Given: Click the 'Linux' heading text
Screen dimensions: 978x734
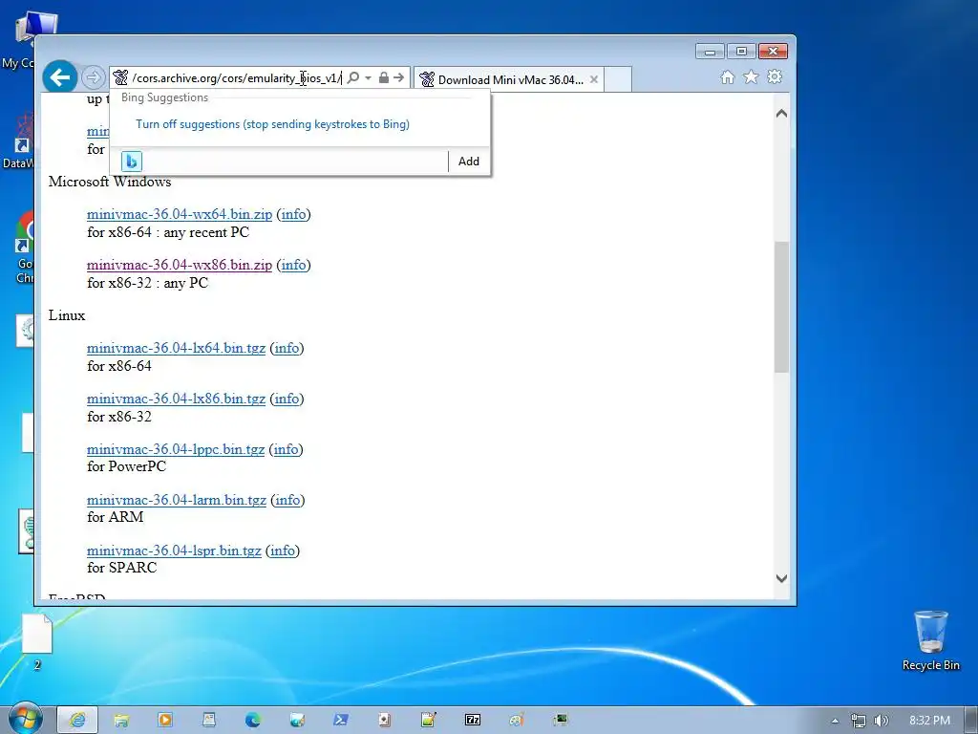Looking at the screenshot, I should coord(67,315).
